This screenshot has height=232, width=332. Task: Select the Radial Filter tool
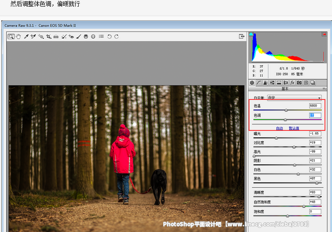pos(93,37)
